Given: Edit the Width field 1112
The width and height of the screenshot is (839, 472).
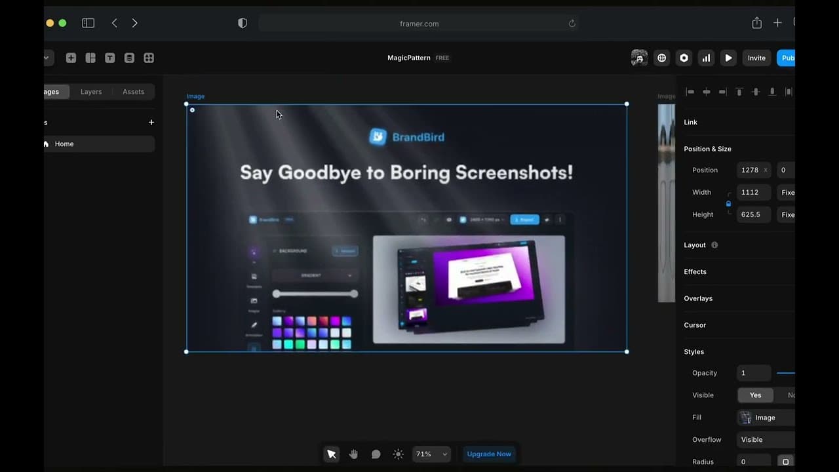Looking at the screenshot, I should click(x=754, y=192).
